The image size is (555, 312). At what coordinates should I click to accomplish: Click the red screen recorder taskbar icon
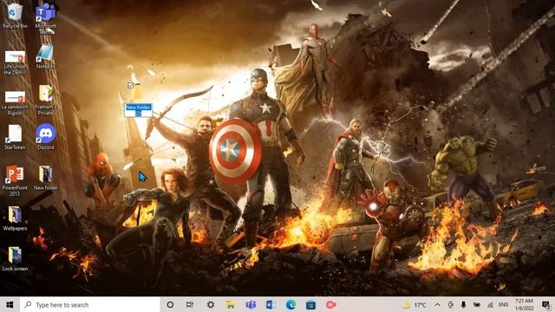pos(331,304)
